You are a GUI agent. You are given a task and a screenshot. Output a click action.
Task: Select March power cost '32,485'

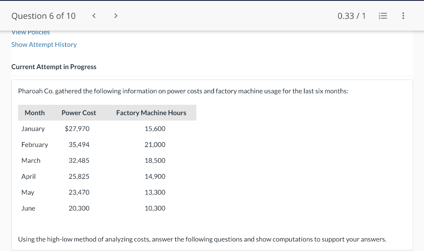click(79, 161)
